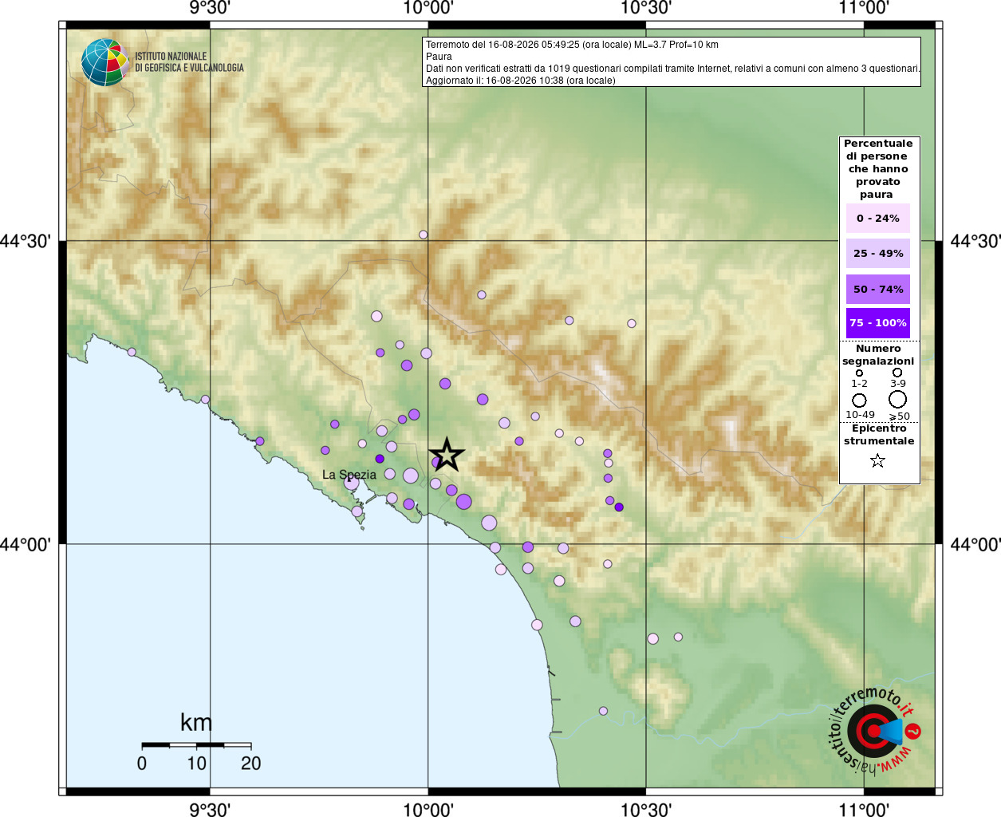This screenshot has height=817, width=1001.
Task: Click the 'Numero segnalazioni' legend heading
Action: point(878,355)
